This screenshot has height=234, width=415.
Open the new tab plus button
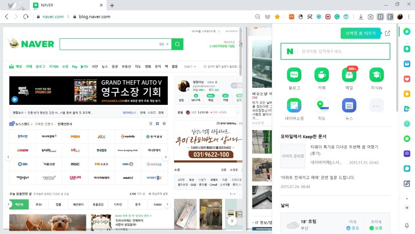point(112,5)
